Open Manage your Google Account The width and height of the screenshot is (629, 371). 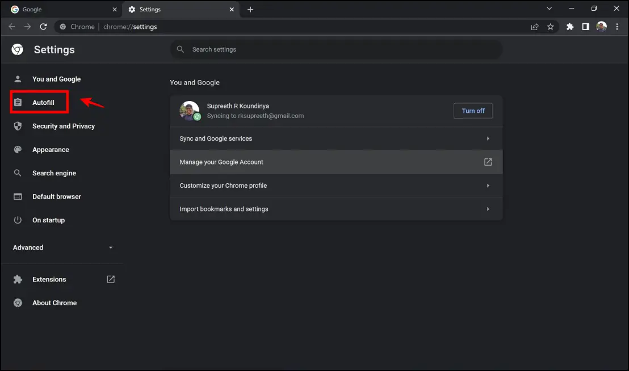coord(336,162)
